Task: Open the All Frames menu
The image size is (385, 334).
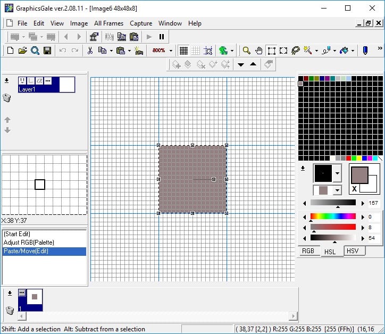Action: coord(109,23)
